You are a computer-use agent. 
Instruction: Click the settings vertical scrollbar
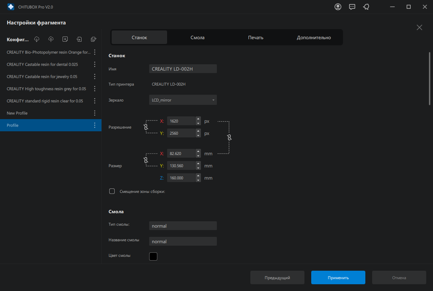pyautogui.click(x=430, y=79)
